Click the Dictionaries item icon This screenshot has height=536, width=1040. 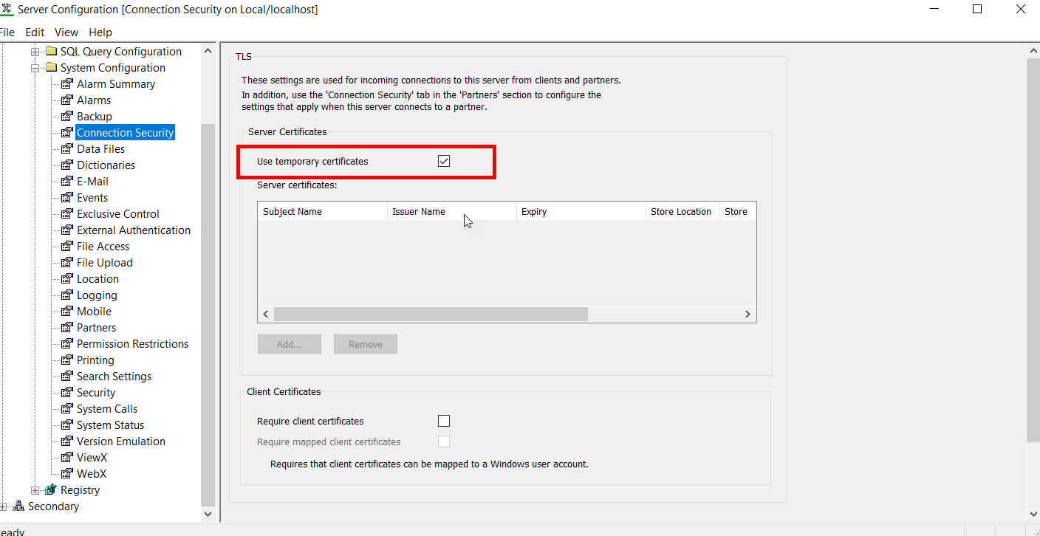coord(66,165)
